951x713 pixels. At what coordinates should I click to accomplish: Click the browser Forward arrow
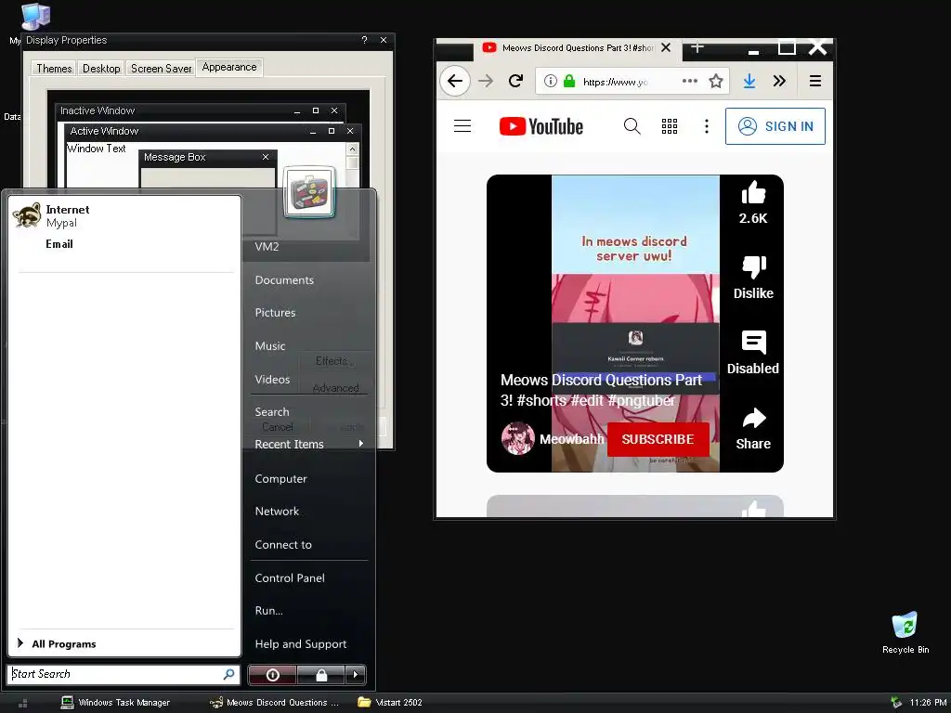tap(485, 82)
